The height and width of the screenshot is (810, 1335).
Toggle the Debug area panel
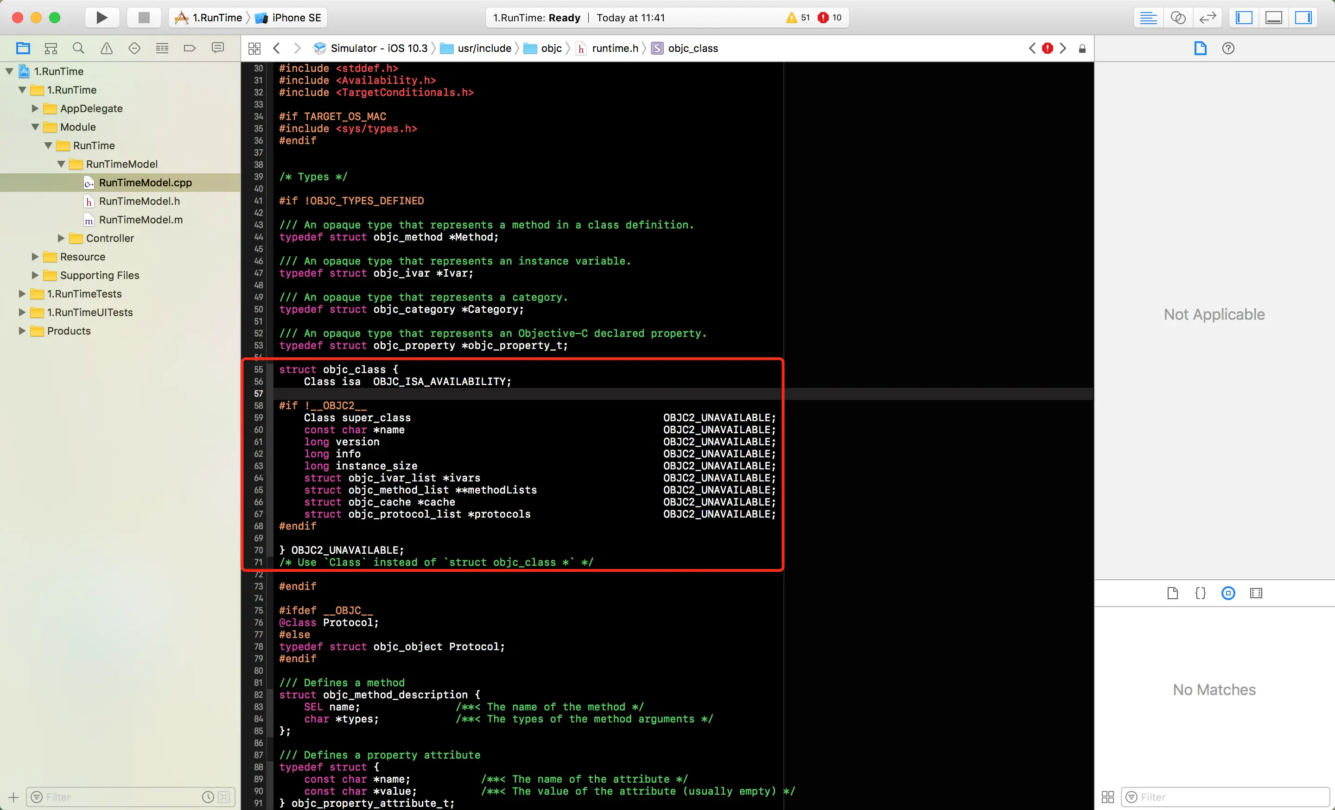click(x=1273, y=17)
